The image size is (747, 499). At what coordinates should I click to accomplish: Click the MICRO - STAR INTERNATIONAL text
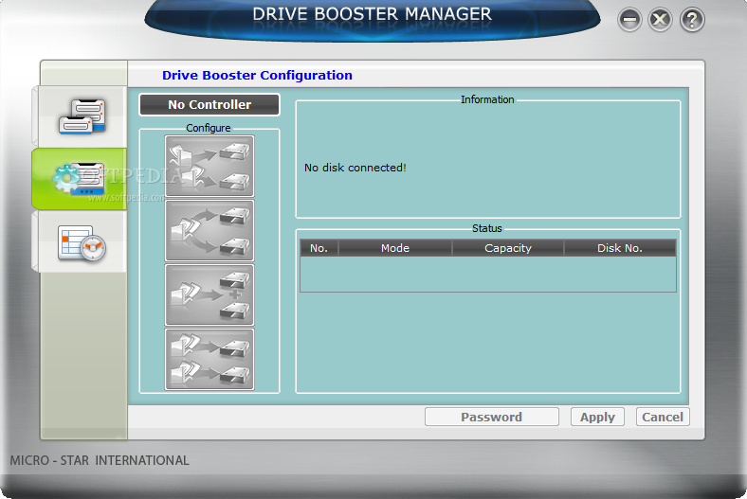coord(100,460)
